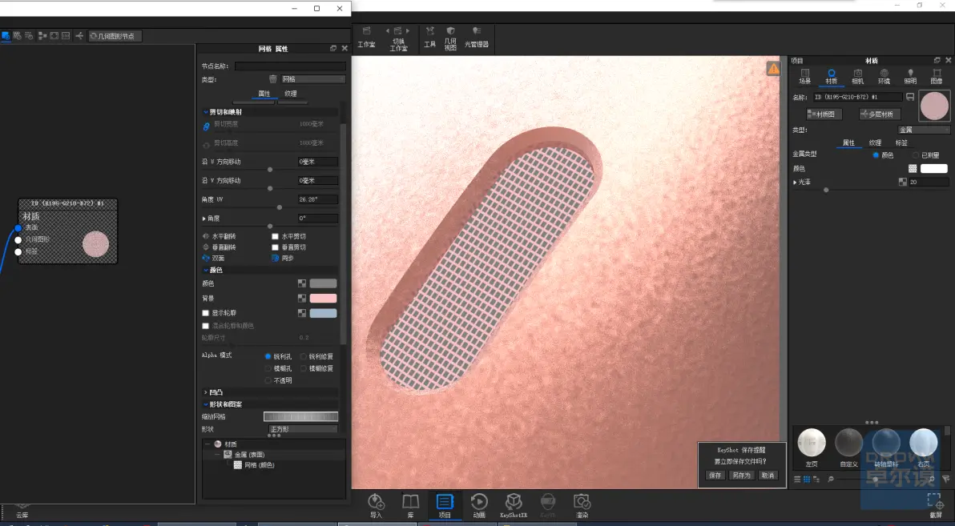Click the checker texture icon beside 光泽 value
This screenshot has height=526, width=955.
[903, 182]
